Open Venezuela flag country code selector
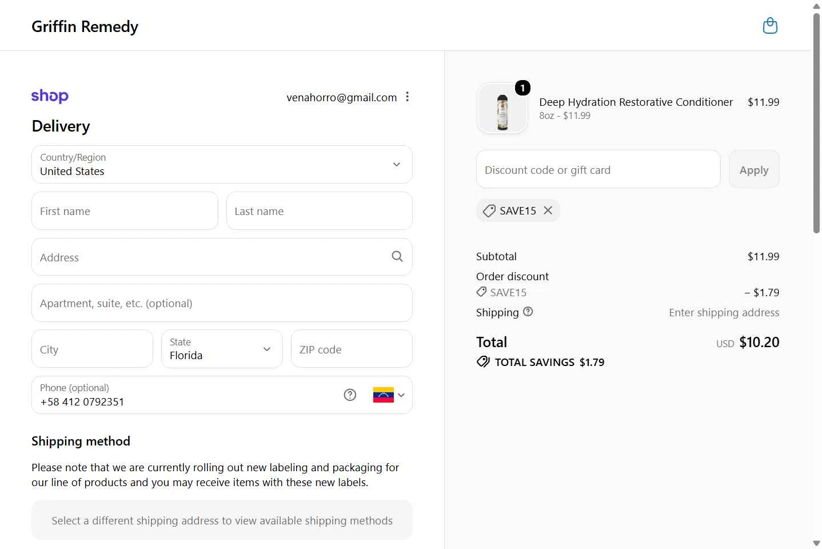Viewport: 822px width, 549px height. (x=389, y=395)
